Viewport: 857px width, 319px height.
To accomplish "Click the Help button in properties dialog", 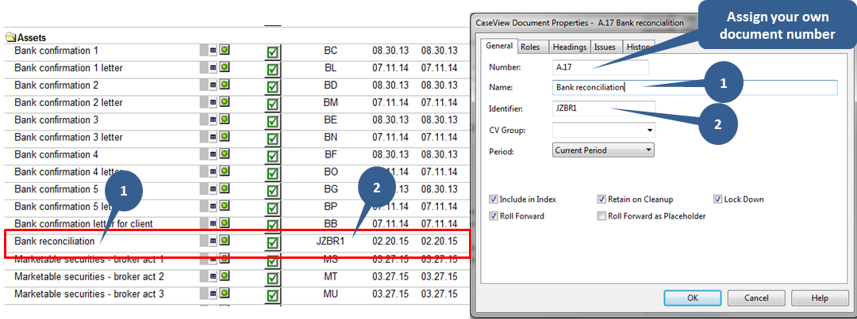I will point(820,298).
